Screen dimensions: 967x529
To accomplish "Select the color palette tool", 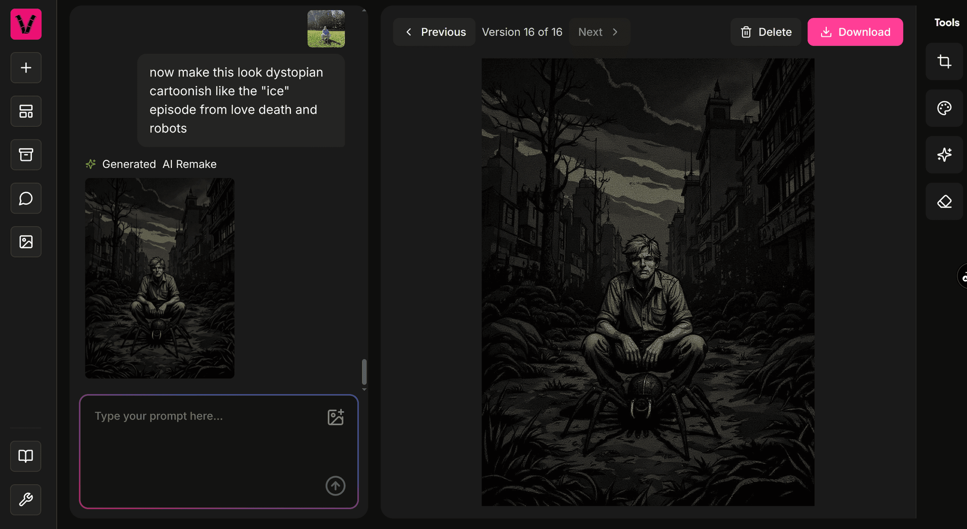I will pos(944,108).
